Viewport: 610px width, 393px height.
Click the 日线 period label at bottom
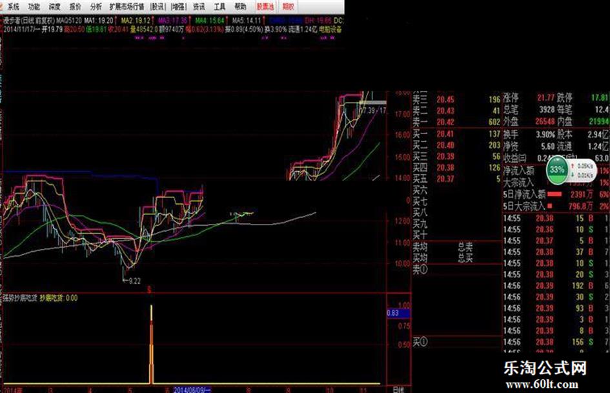[398, 390]
